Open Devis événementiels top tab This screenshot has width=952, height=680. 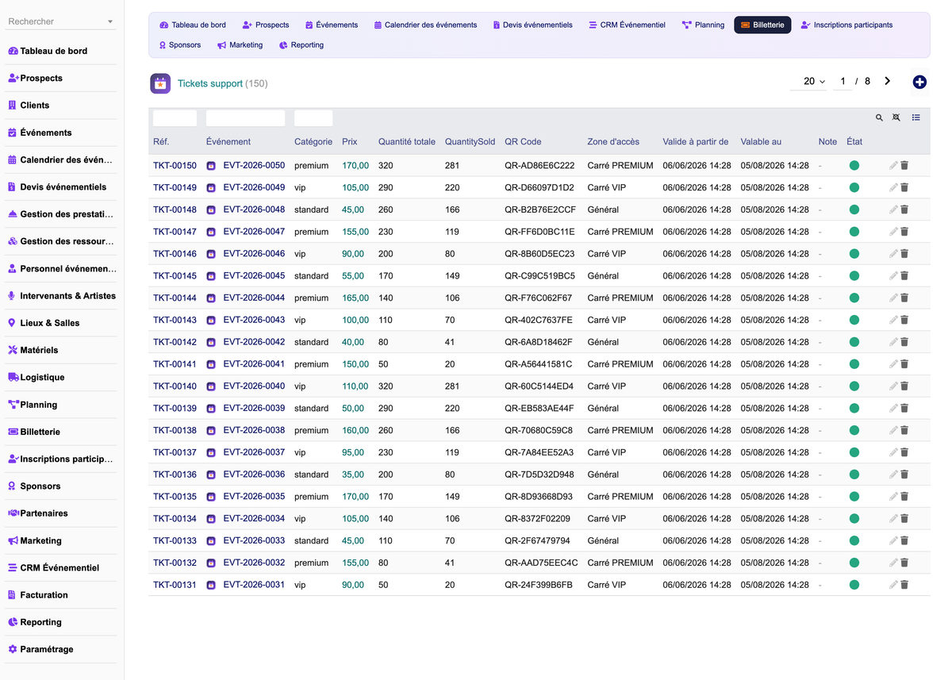[x=532, y=25]
